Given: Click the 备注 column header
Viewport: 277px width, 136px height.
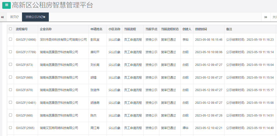Looking at the screenshot, I should [x=229, y=29].
